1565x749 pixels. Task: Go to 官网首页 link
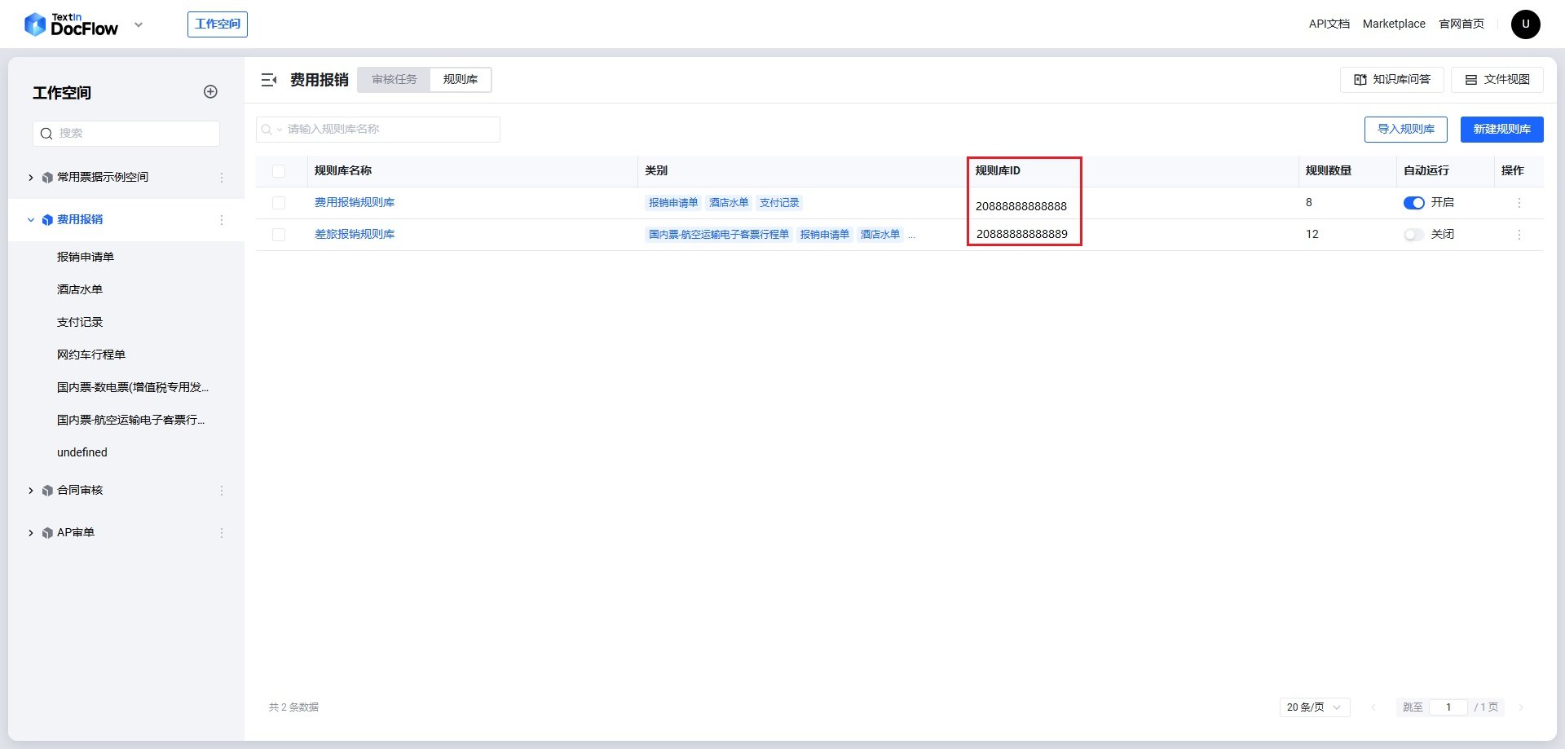pyautogui.click(x=1461, y=24)
